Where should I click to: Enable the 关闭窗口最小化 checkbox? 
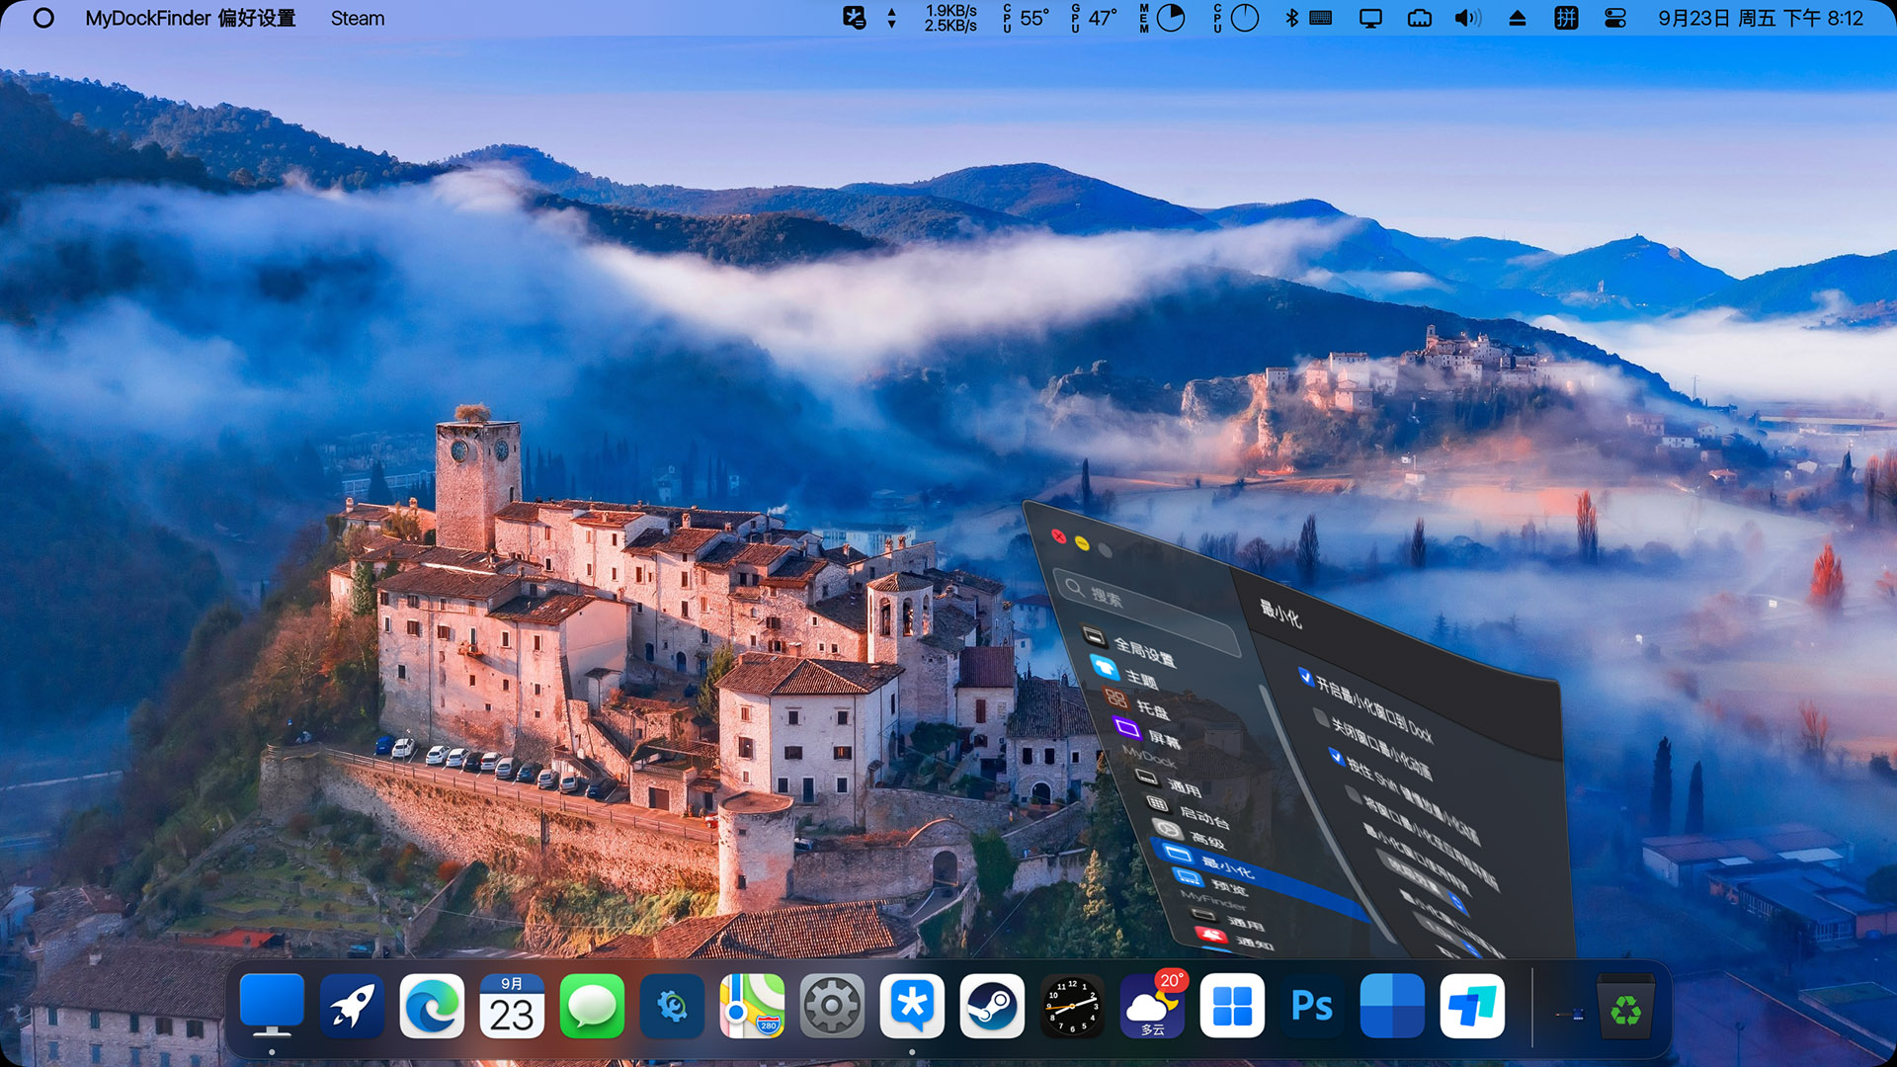1323,719
